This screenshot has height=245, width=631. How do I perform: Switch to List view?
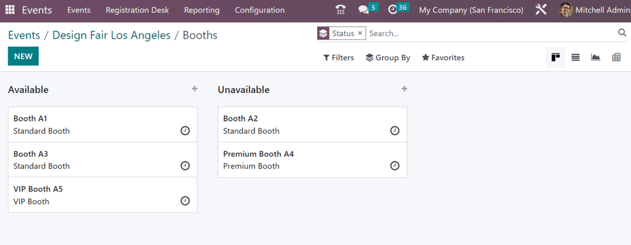(x=575, y=57)
